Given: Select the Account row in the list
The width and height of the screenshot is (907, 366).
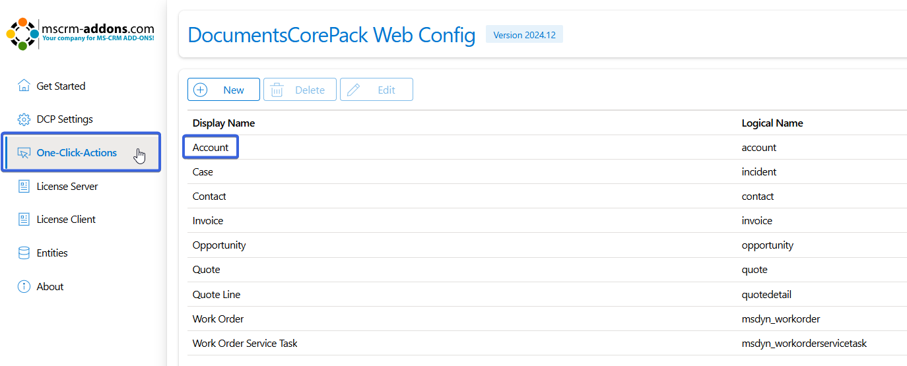Looking at the screenshot, I should point(211,148).
